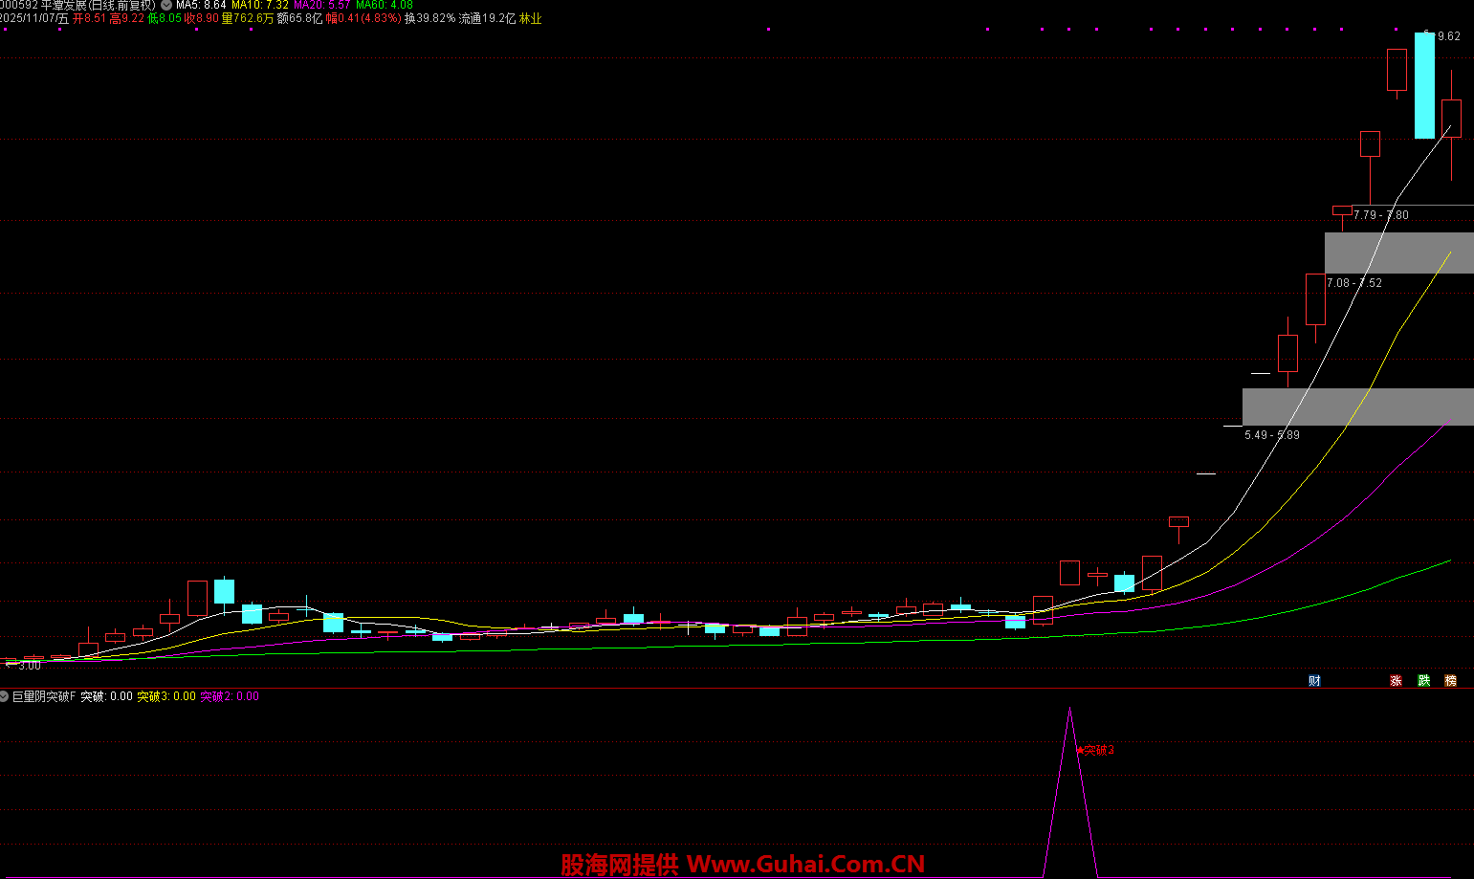Image resolution: width=1474 pixels, height=879 pixels.
Task: Click the orange 榜 ranking icon
Action: 1450,680
